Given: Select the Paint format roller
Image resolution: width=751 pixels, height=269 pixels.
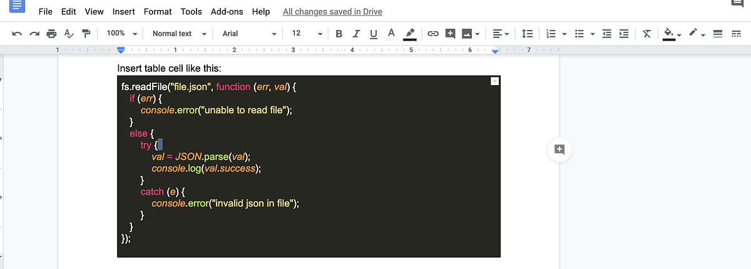Looking at the screenshot, I should pos(86,34).
